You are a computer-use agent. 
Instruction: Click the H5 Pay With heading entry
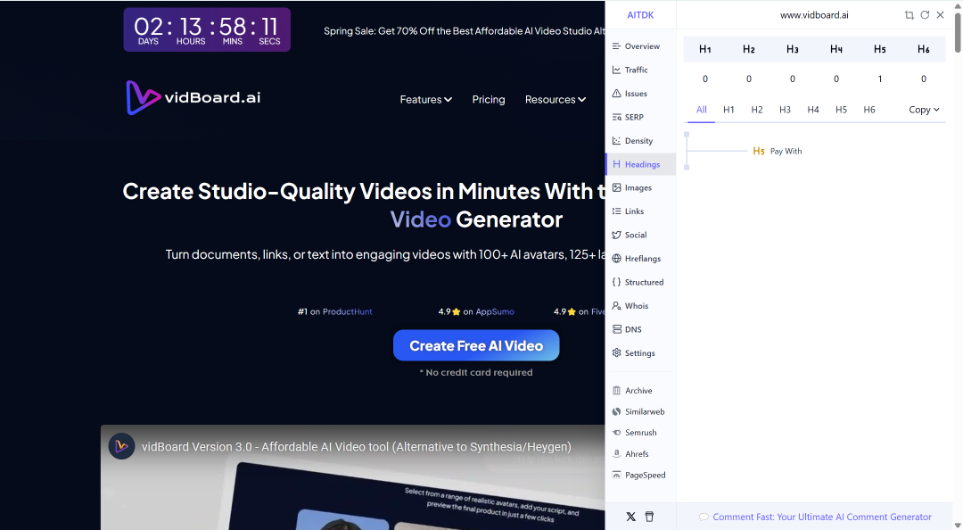pyautogui.click(x=777, y=152)
